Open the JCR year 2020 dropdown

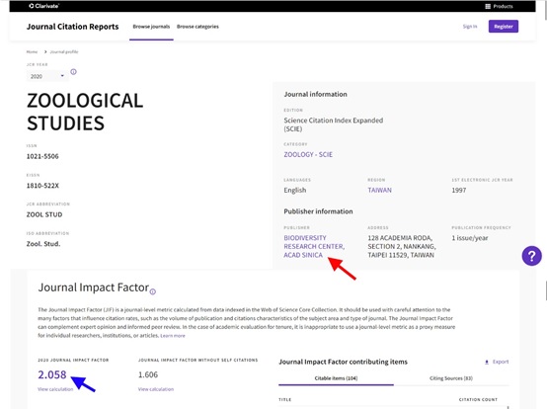point(47,76)
